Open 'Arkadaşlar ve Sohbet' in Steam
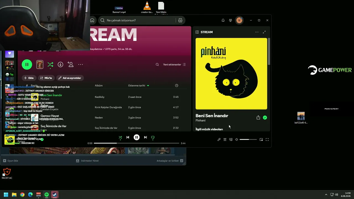This screenshot has width=354, height=199. coord(170,161)
